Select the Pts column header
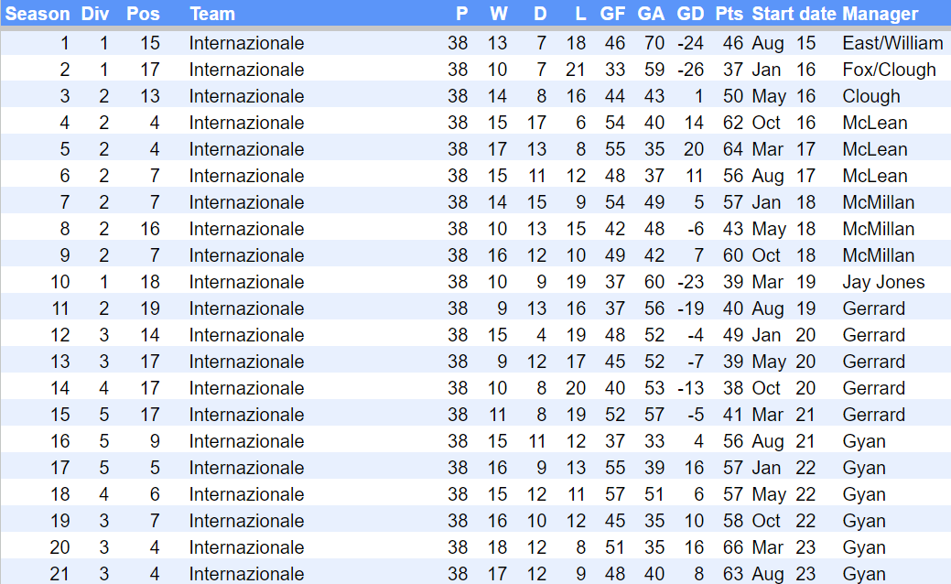Viewport: 951px width, 584px height. coord(729,14)
